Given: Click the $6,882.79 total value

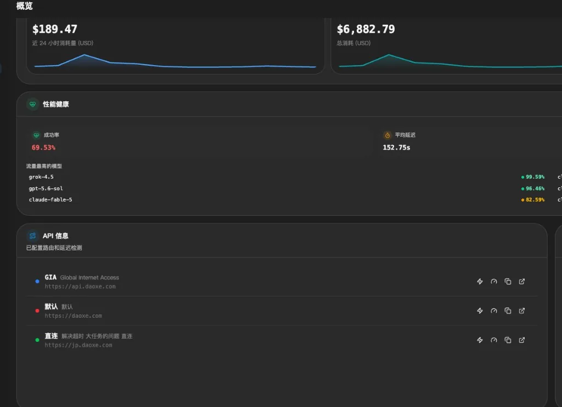Looking at the screenshot, I should 366,29.
